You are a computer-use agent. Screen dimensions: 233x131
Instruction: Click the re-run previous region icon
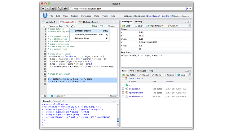tap(101, 26)
